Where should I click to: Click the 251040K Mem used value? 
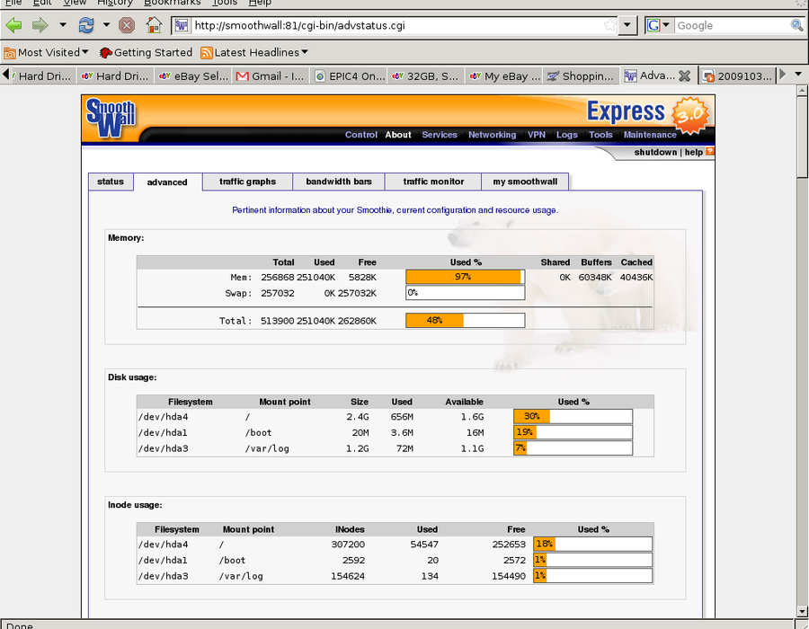click(x=316, y=278)
